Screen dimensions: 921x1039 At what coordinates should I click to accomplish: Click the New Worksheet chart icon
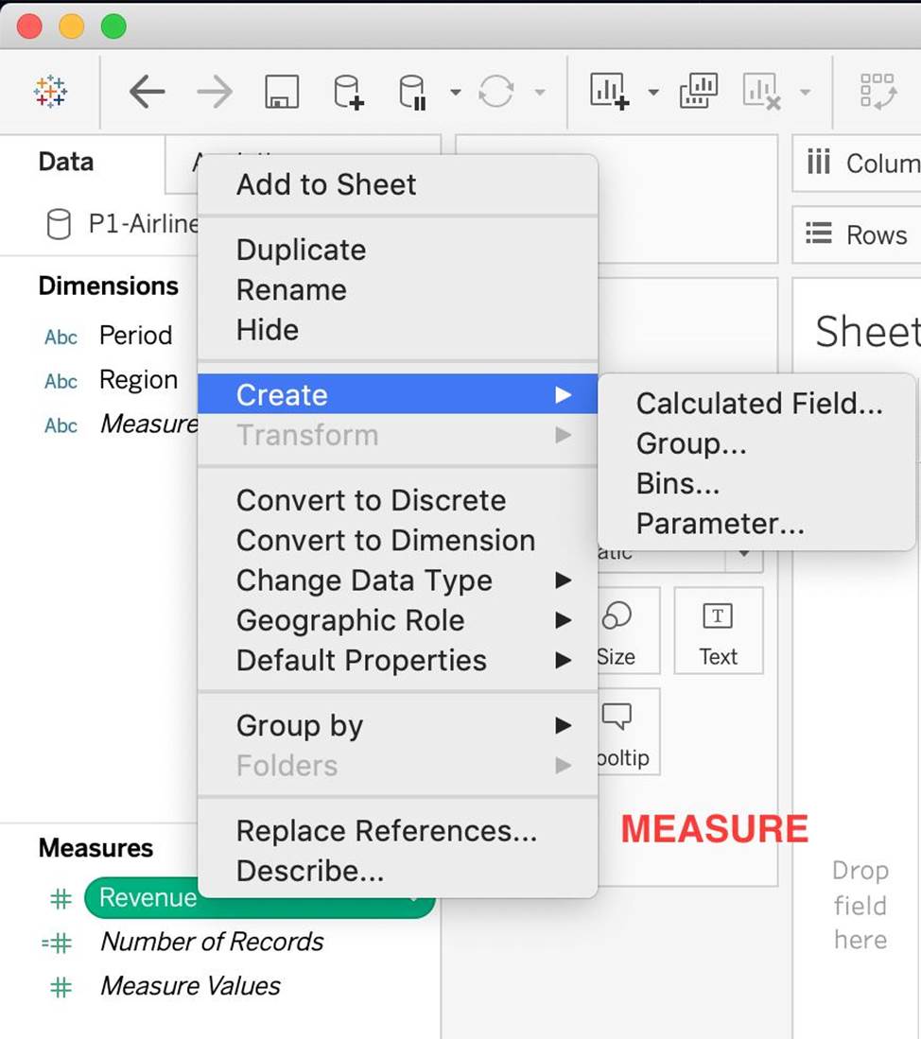click(x=610, y=92)
